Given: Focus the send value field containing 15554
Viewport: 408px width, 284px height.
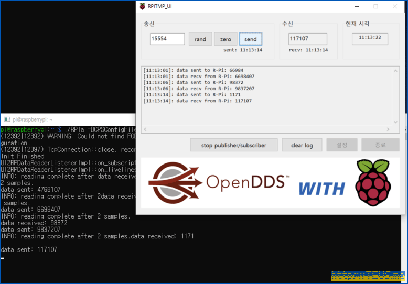Looking at the screenshot, I should [x=167, y=39].
